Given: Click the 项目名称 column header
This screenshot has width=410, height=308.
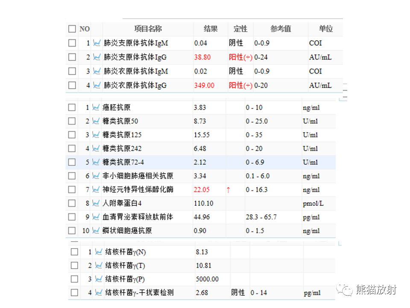Looking at the screenshot, I should point(148,29).
